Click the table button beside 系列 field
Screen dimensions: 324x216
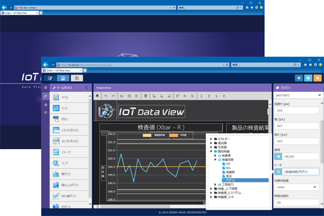click(278, 156)
